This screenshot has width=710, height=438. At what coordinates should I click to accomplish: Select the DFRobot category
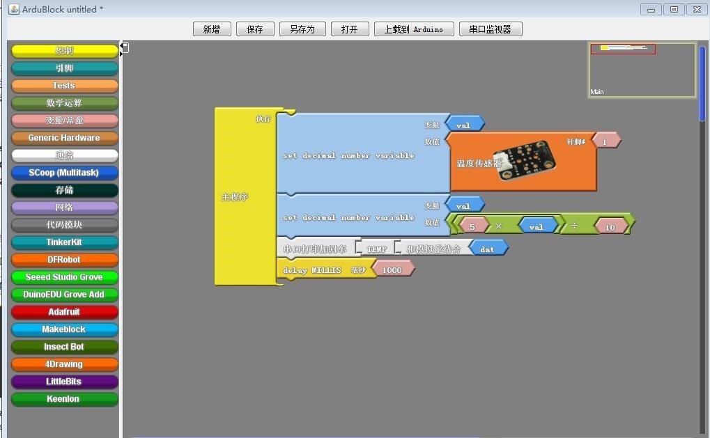(64, 260)
